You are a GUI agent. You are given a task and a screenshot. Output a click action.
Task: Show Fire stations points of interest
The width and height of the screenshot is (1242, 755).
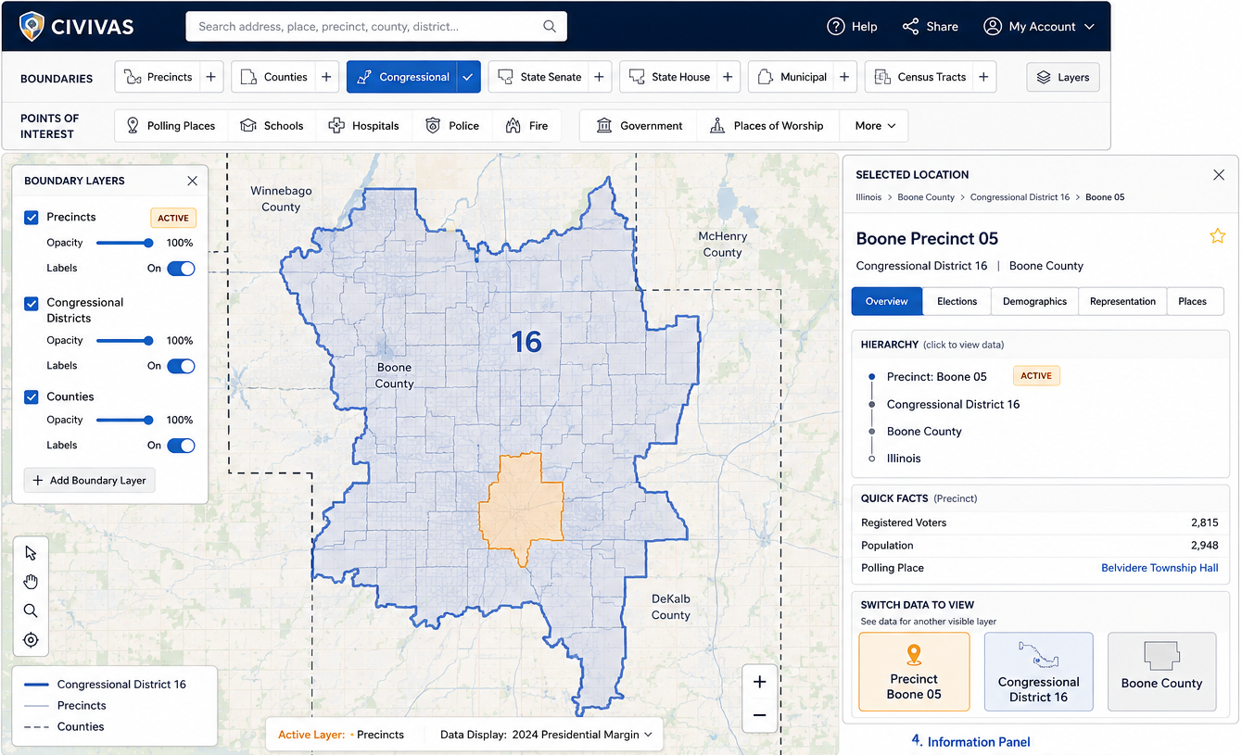point(526,126)
